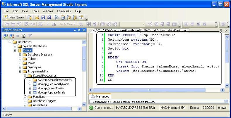Image resolution: width=231 pixels, height=118 pixels.
Task: Click the MAC\SQLEXPRESS (9.0 SP2) status text
Action: 135,108
